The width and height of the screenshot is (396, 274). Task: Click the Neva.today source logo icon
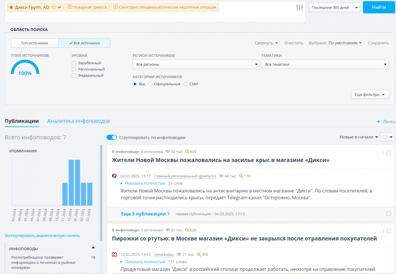114,255
